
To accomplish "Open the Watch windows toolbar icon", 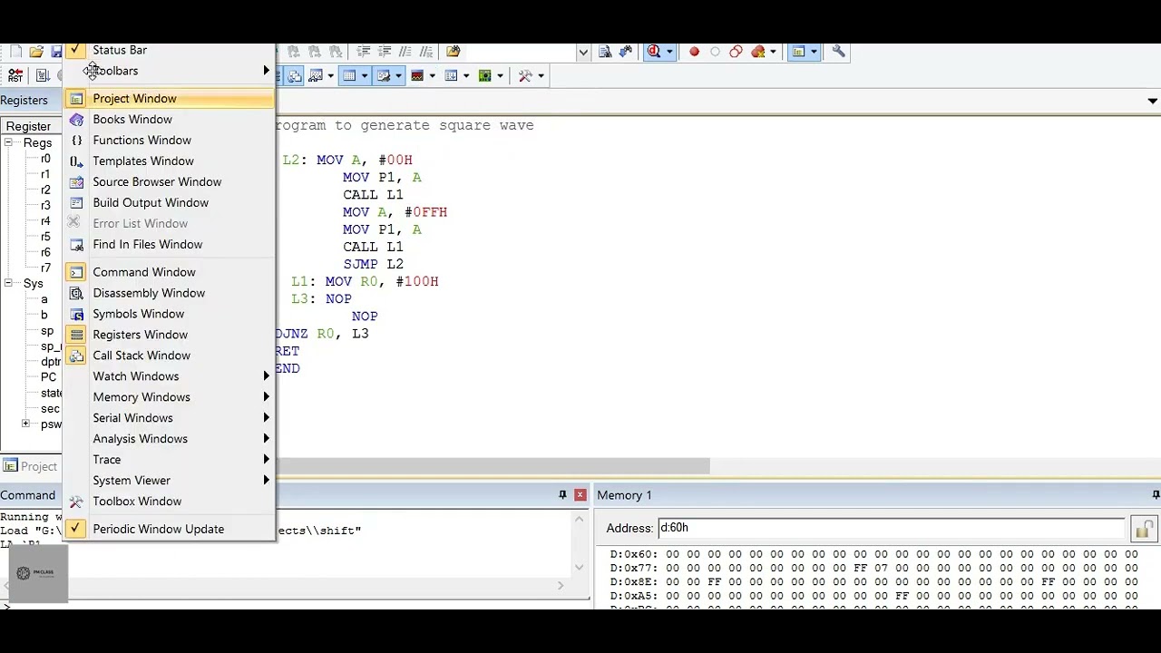I will point(316,75).
